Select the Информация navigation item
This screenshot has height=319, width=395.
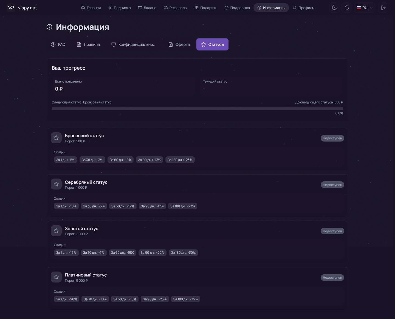[271, 8]
